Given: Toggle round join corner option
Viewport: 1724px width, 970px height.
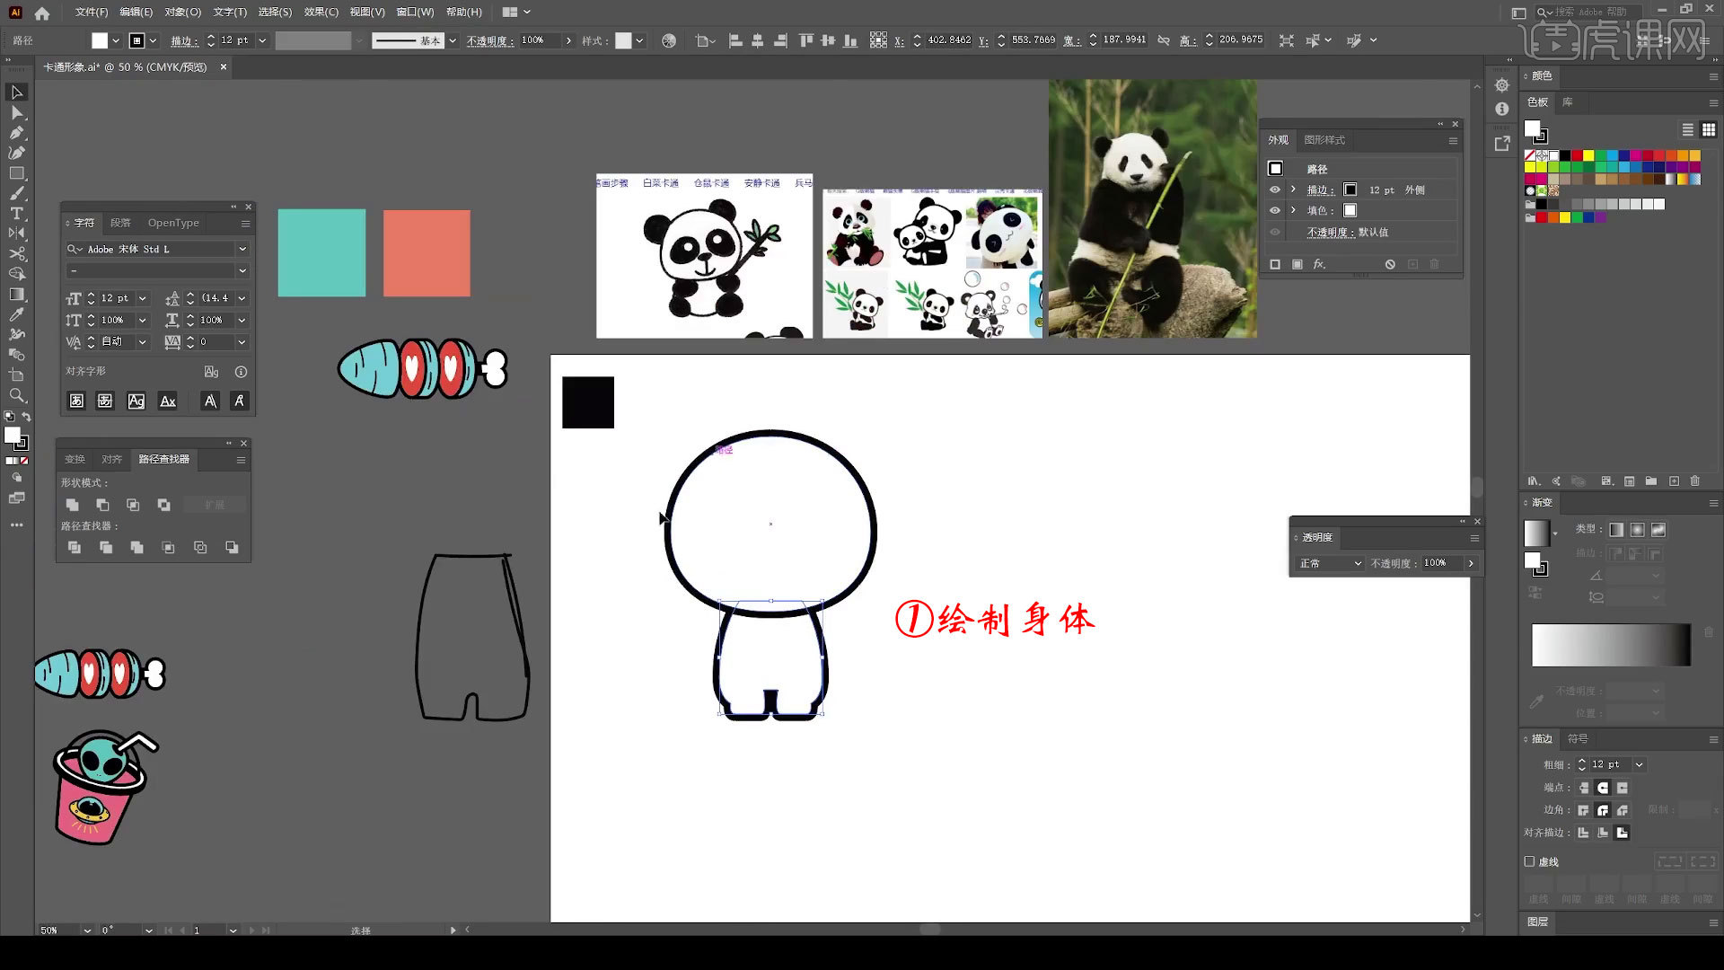Looking at the screenshot, I should [1603, 810].
